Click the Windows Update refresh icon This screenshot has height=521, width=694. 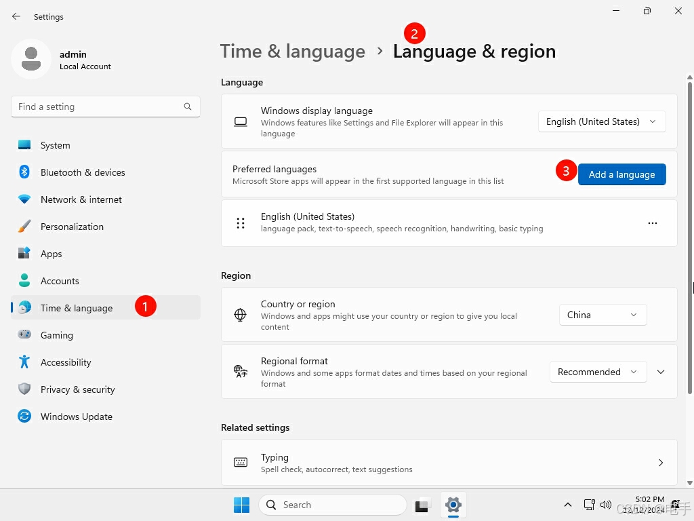24,416
